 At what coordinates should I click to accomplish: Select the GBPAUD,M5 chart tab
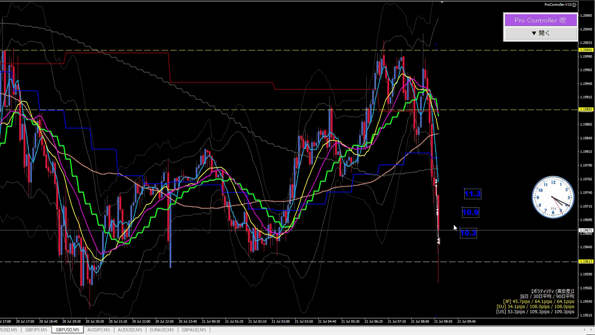(x=193, y=330)
